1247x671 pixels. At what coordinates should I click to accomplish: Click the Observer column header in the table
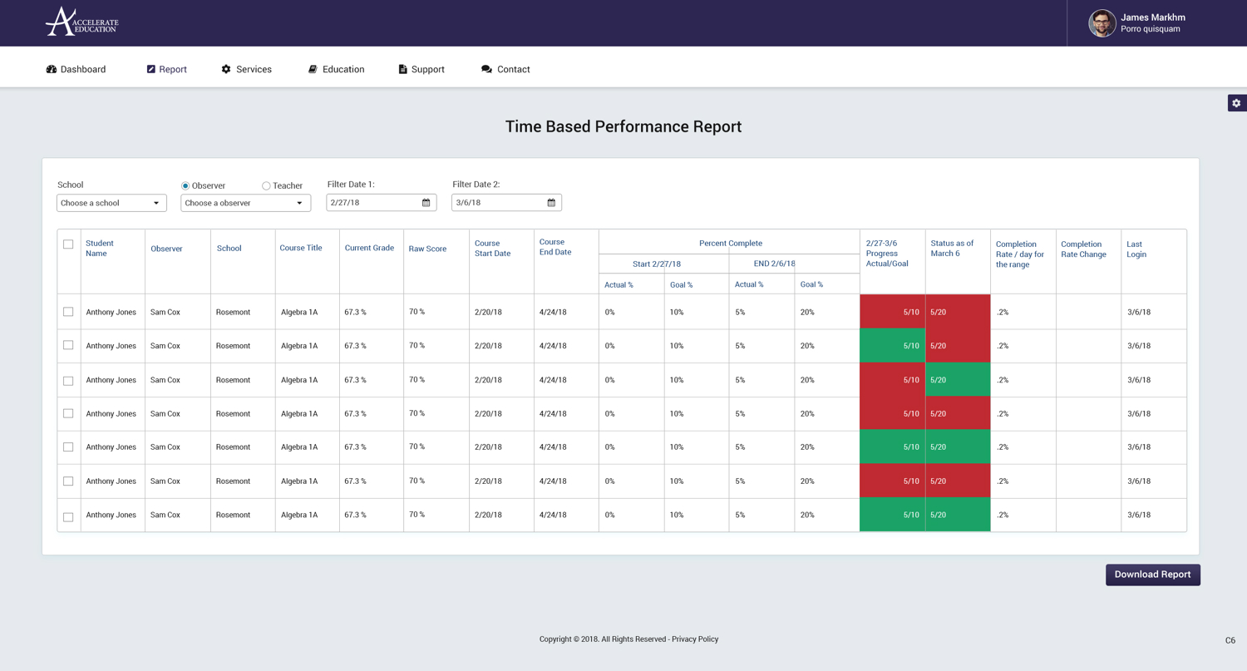coord(166,249)
